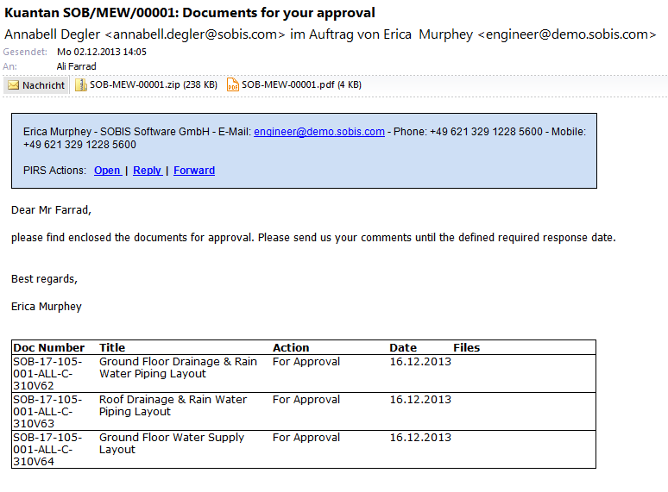The height and width of the screenshot is (492, 668).
Task: Click the Files column header
Action: [466, 348]
